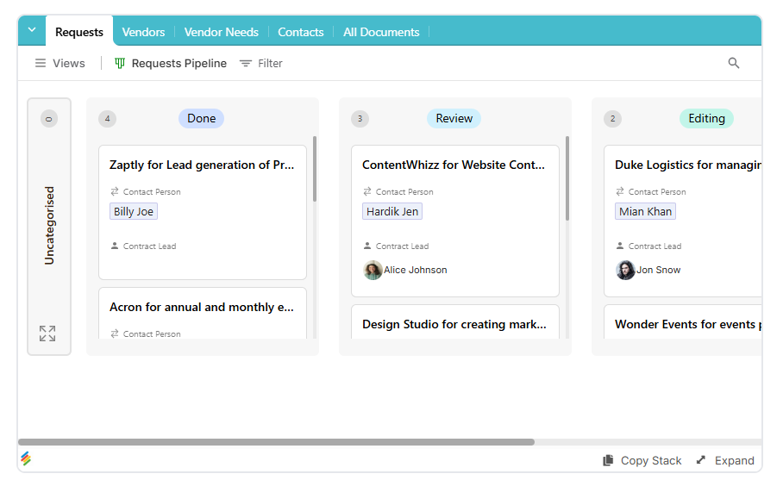Viewport: 783px width, 480px height.
Task: Click the Mian Khan contact chip
Action: (645, 211)
